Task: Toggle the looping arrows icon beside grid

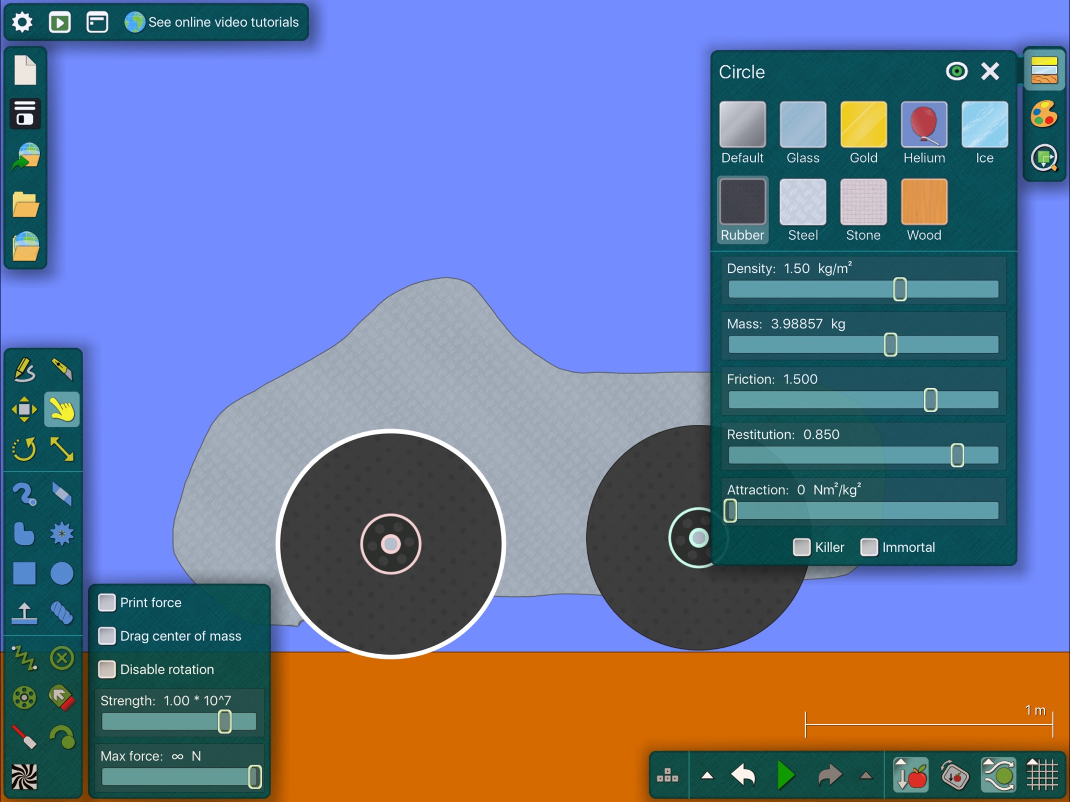Action: pyautogui.click(x=999, y=776)
